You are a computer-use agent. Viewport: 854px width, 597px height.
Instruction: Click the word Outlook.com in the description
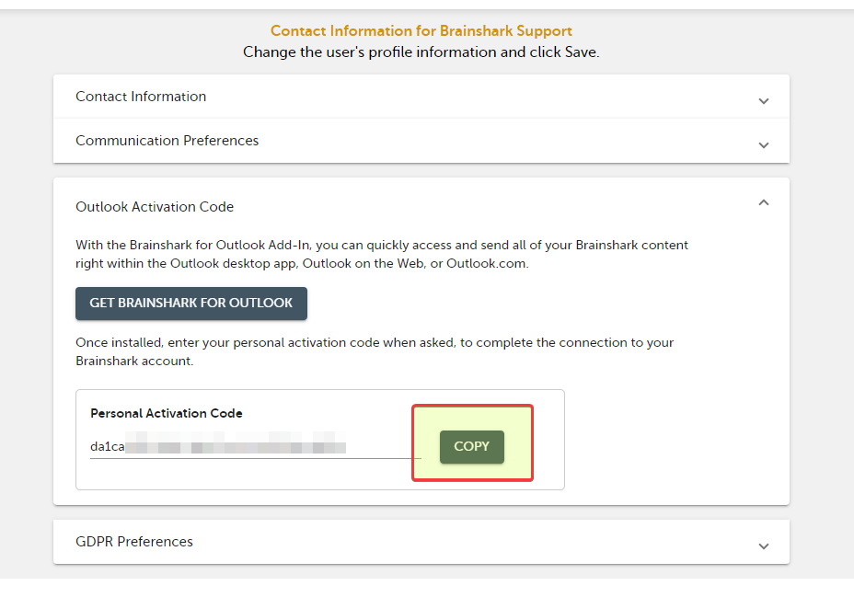coord(487,263)
